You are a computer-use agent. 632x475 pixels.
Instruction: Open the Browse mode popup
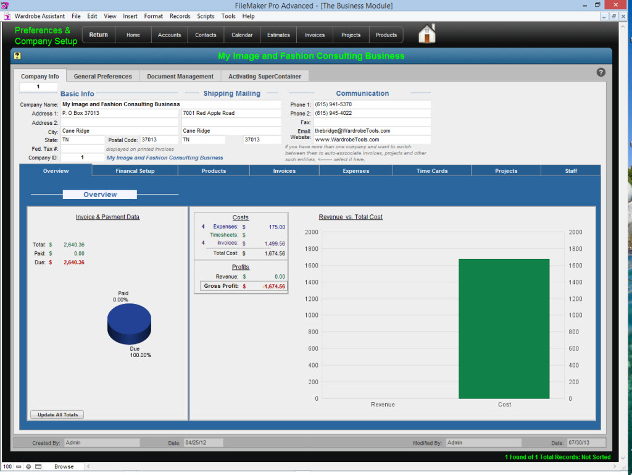coord(64,466)
